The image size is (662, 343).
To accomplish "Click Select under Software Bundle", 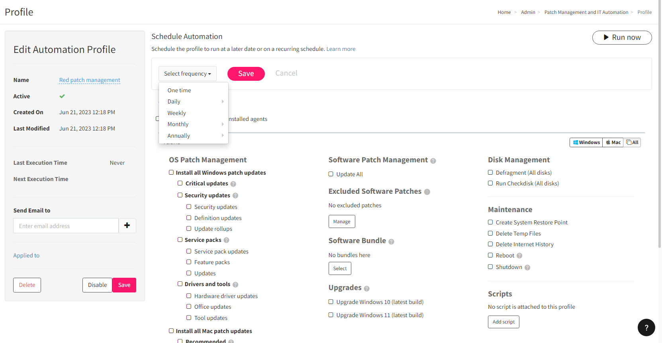I will point(340,269).
